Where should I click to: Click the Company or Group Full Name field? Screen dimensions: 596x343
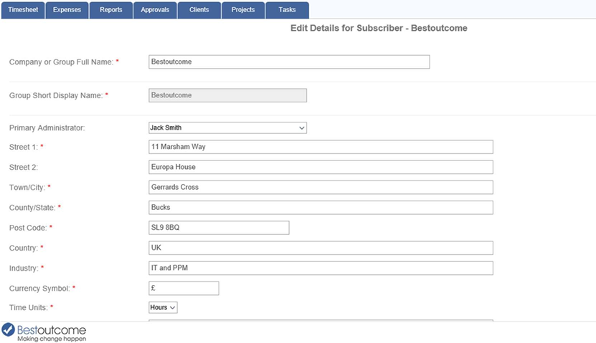click(x=289, y=62)
